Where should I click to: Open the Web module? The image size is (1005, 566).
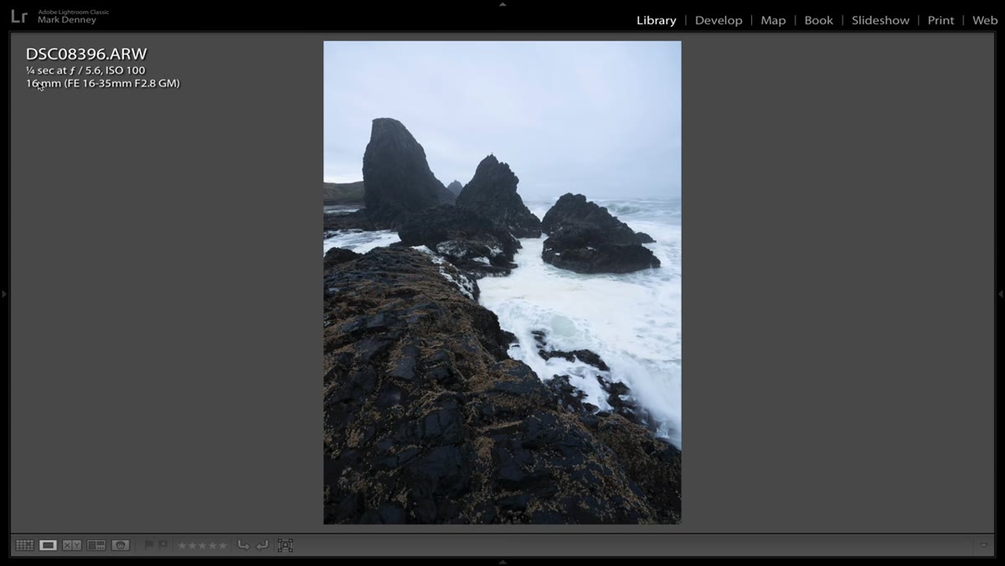click(985, 20)
